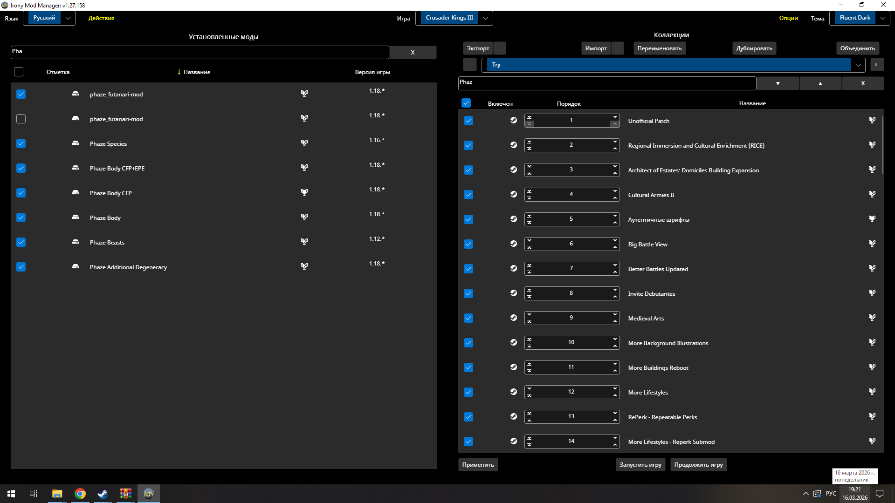Click the achievement icon for Phaze Beasts
The image size is (895, 503).
pyautogui.click(x=304, y=242)
